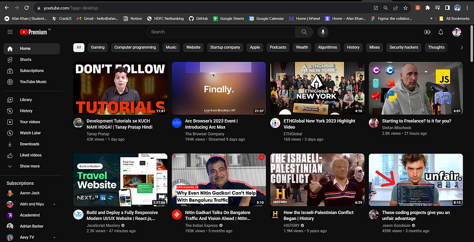Viewport: 474px width, 242px height.
Task: Select the Thoughts chip
Action: [x=436, y=48]
